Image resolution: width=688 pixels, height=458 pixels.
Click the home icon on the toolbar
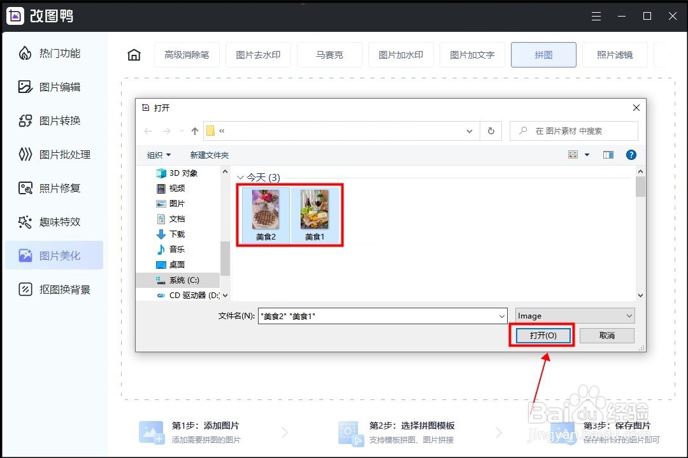coord(134,55)
